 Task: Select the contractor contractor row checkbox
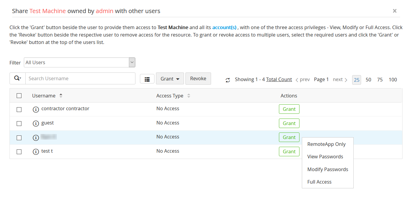point(19,109)
